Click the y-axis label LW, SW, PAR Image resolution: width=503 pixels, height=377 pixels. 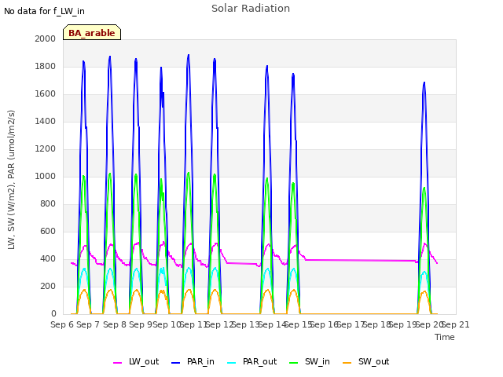click(11, 180)
